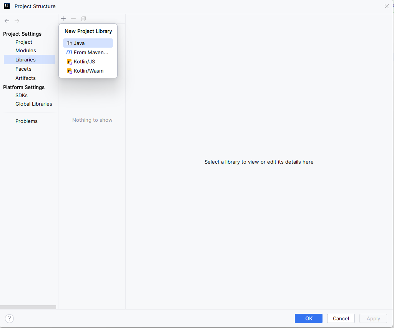Click the Cancel button
The width and height of the screenshot is (394, 328).
pos(341,318)
